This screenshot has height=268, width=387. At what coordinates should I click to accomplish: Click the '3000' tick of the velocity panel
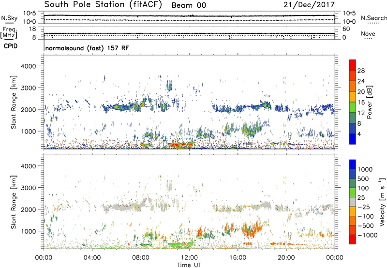pyautogui.click(x=28, y=188)
